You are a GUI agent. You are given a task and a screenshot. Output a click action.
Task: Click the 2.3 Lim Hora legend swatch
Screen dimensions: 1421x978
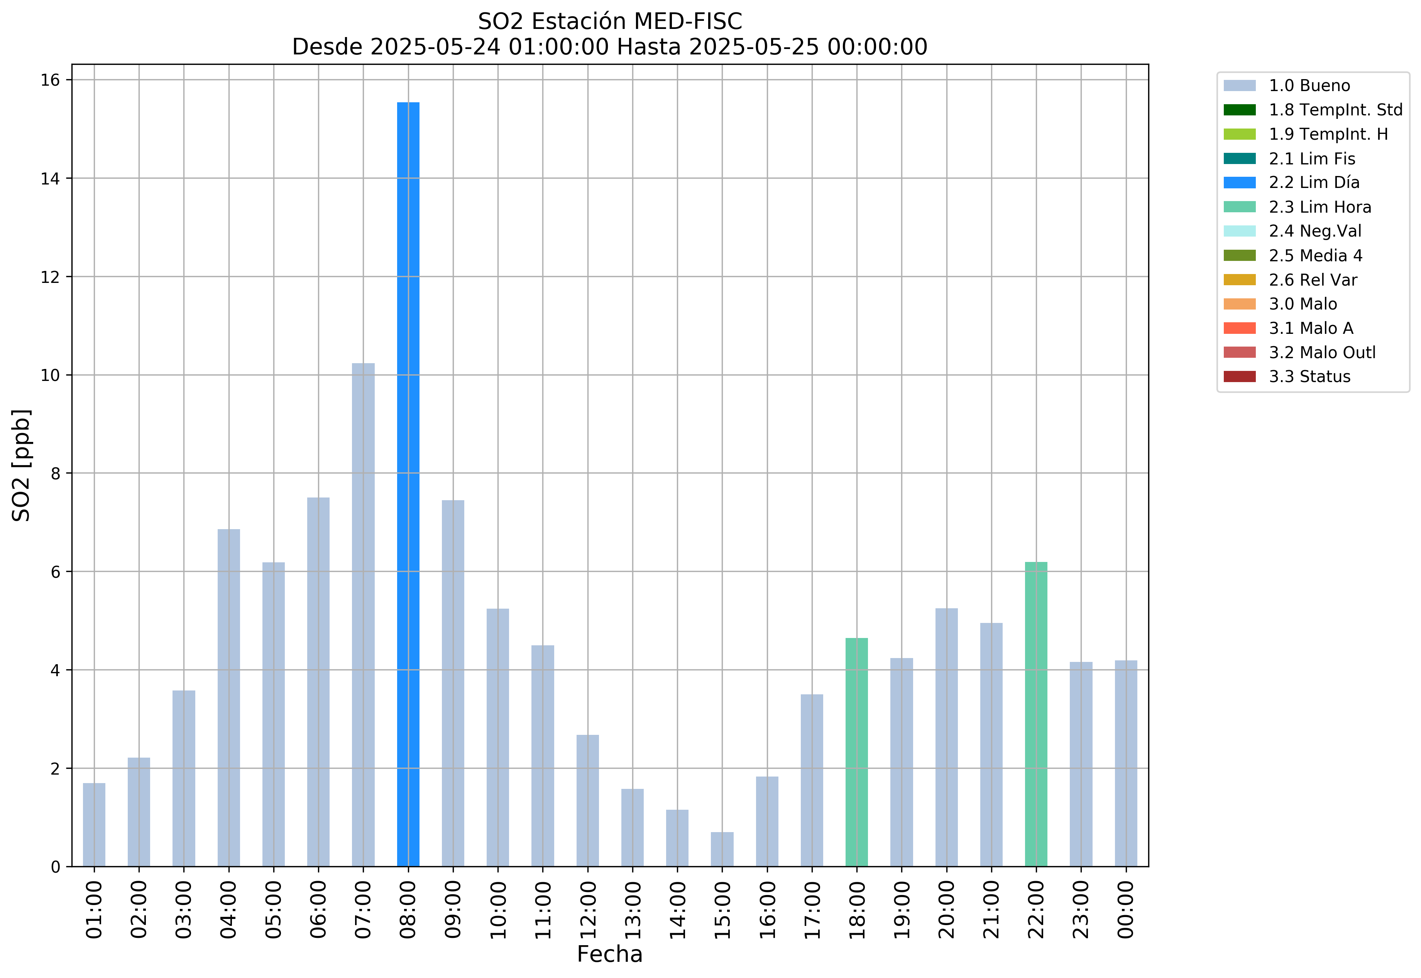coord(1239,207)
